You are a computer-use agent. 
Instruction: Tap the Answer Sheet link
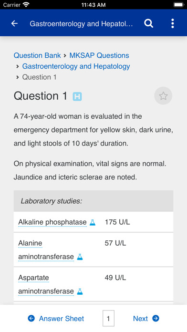(x=62, y=319)
